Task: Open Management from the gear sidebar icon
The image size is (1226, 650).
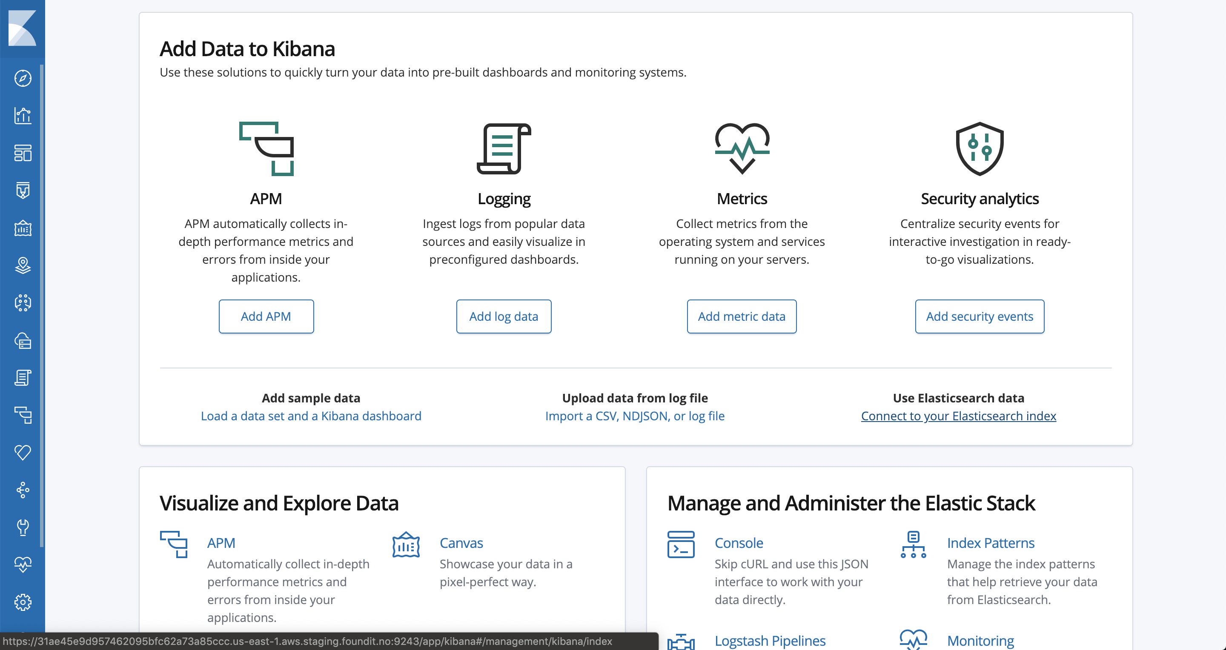Action: [23, 602]
